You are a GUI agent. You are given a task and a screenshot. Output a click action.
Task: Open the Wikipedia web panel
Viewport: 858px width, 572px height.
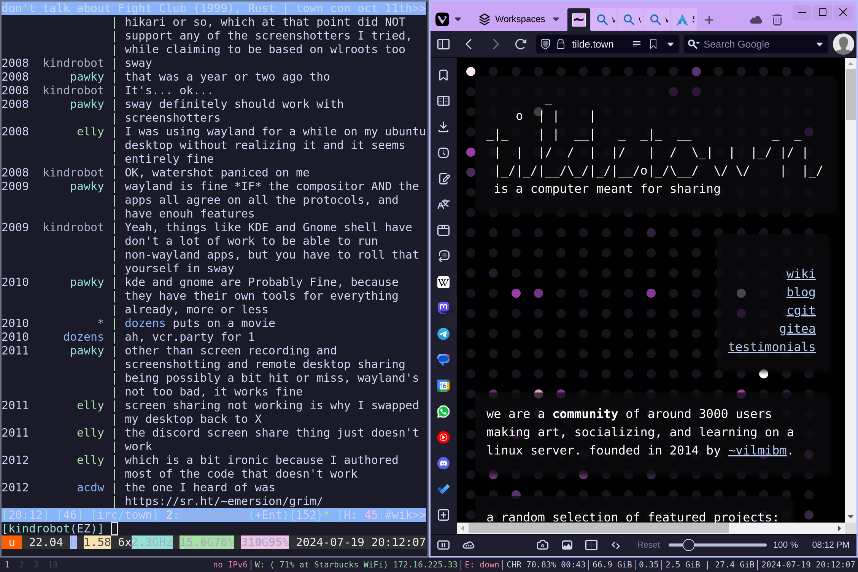click(x=443, y=282)
